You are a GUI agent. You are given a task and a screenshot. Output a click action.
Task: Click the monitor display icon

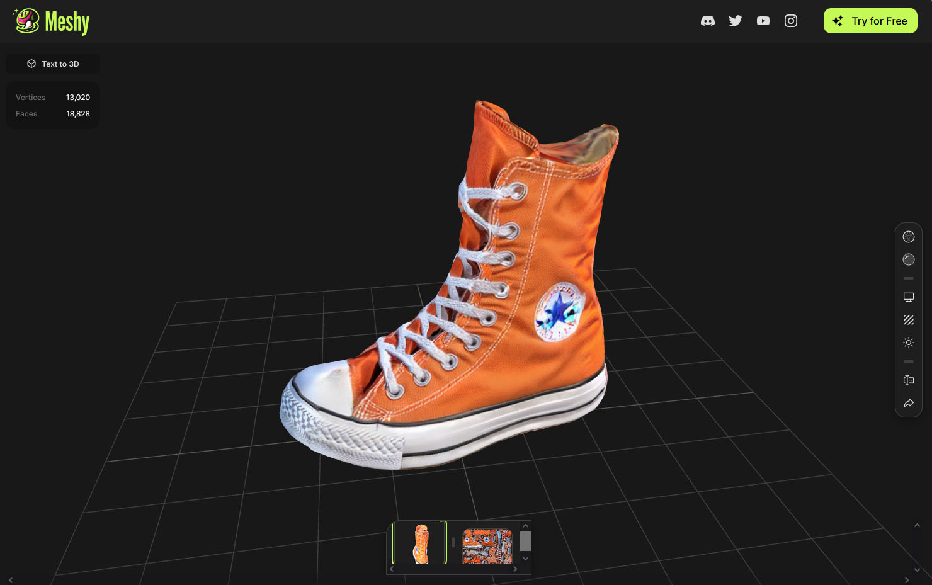pos(908,297)
